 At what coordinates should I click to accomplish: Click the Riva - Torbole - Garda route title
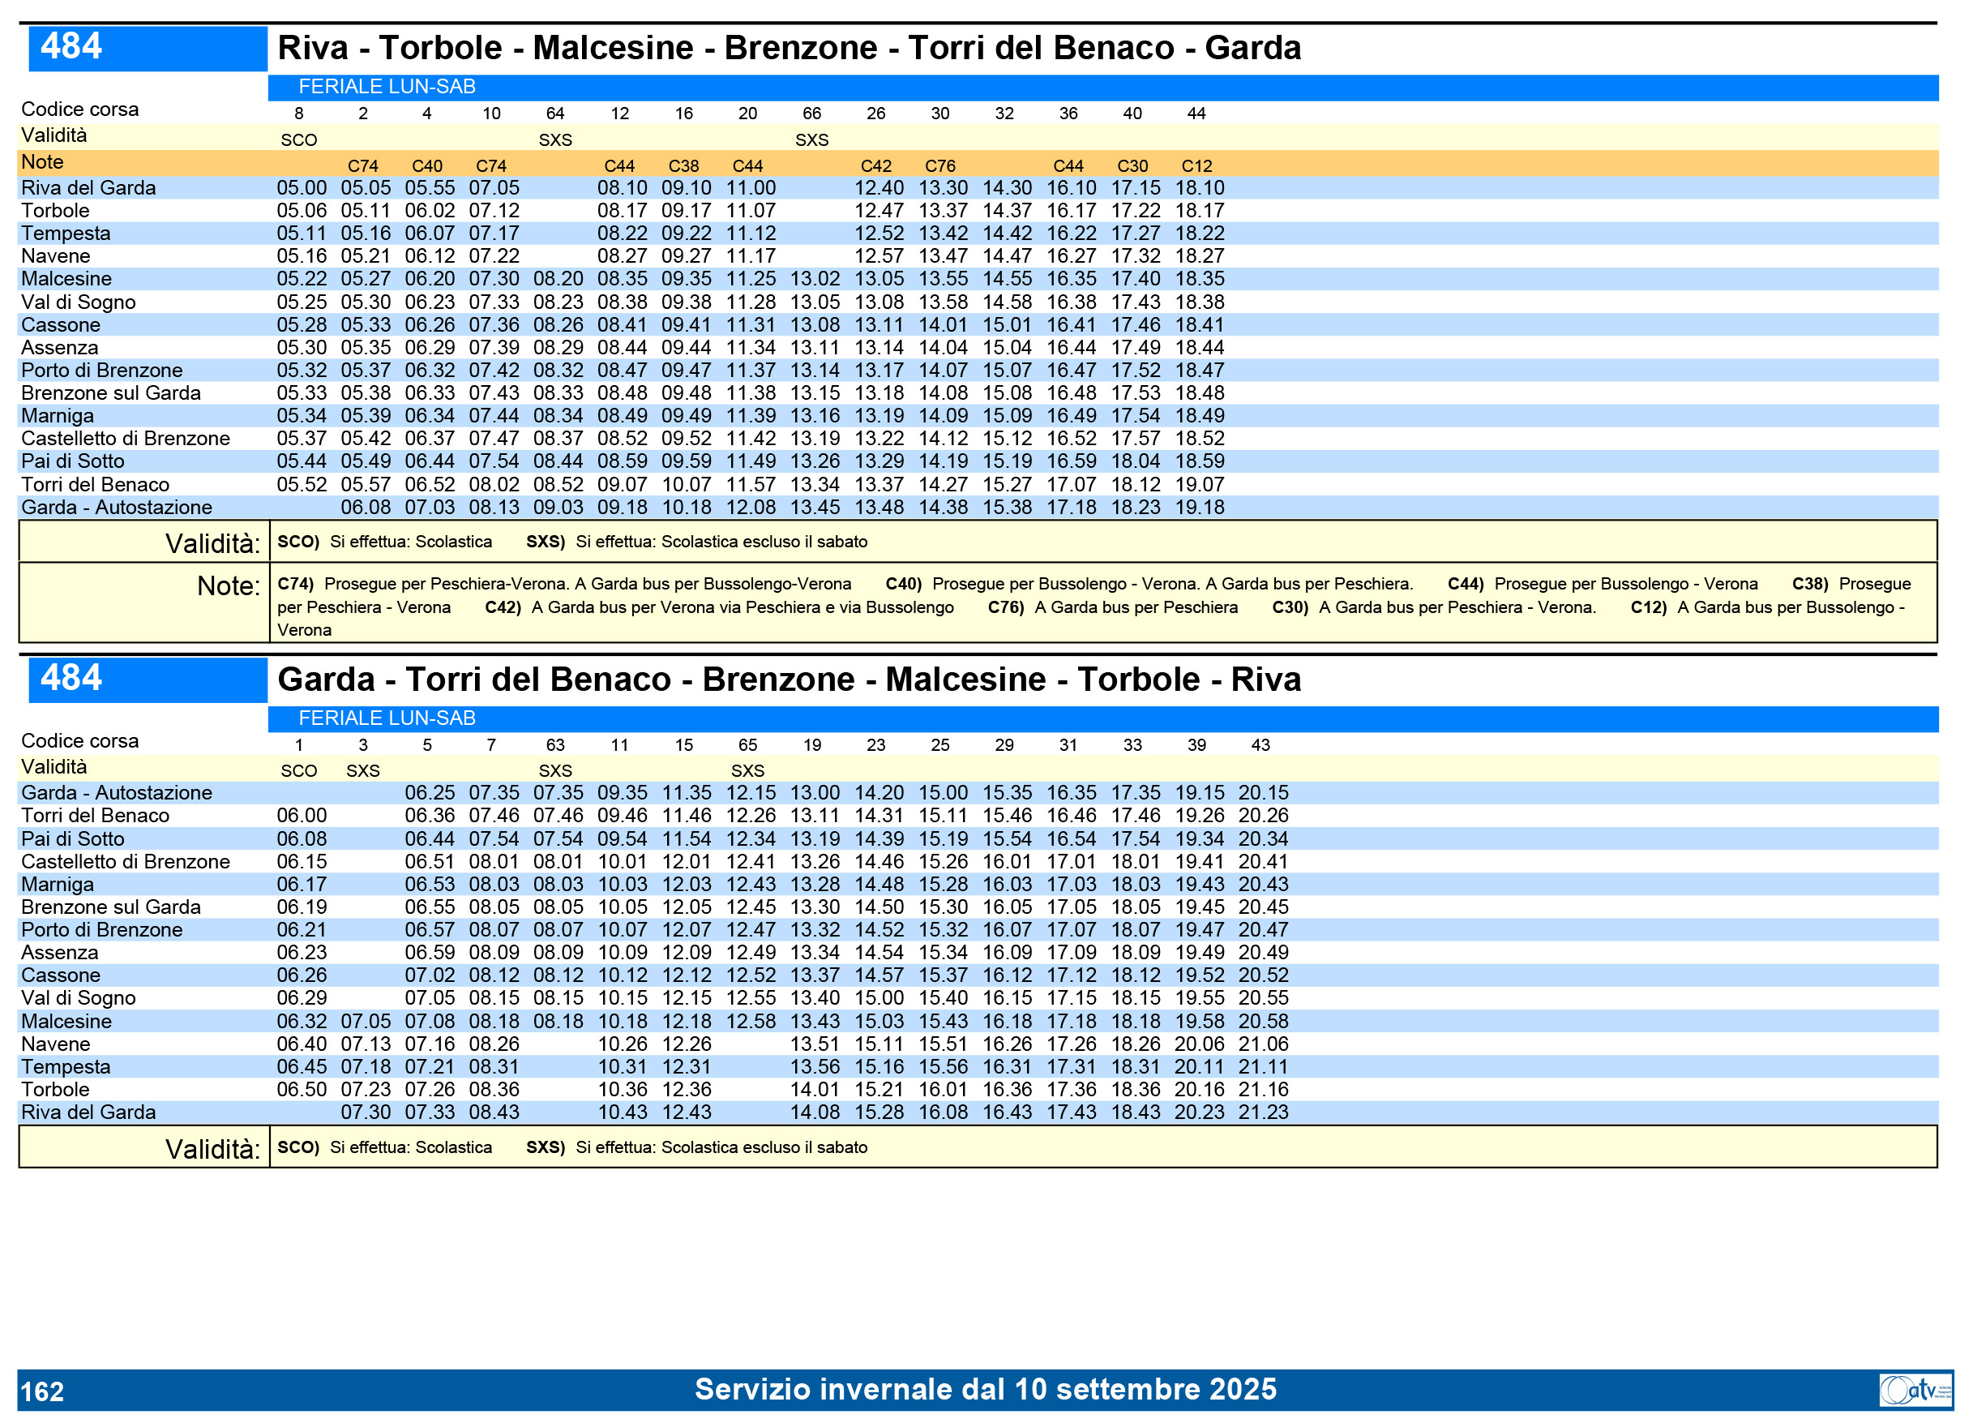pyautogui.click(x=788, y=48)
